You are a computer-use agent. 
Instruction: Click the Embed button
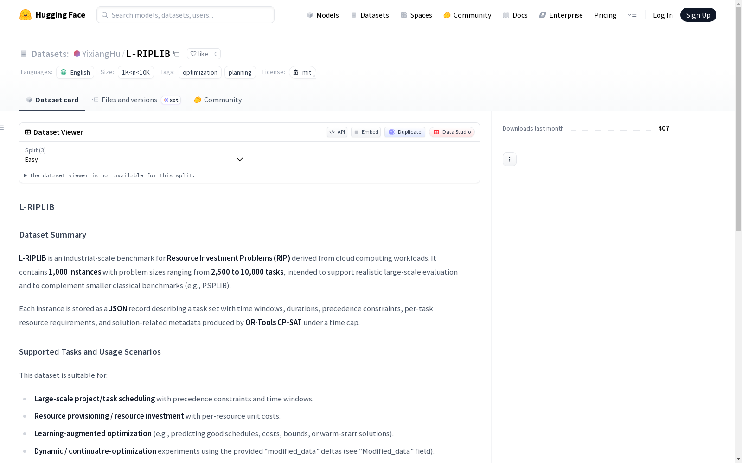point(366,132)
